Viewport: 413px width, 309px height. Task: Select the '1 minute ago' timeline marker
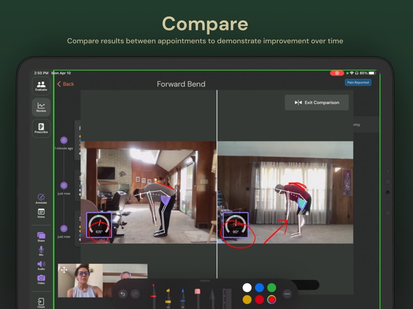pyautogui.click(x=64, y=140)
